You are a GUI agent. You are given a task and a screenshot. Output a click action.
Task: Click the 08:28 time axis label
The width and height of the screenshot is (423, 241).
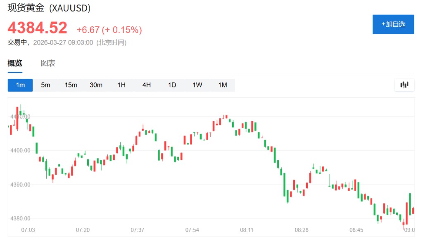(302, 230)
